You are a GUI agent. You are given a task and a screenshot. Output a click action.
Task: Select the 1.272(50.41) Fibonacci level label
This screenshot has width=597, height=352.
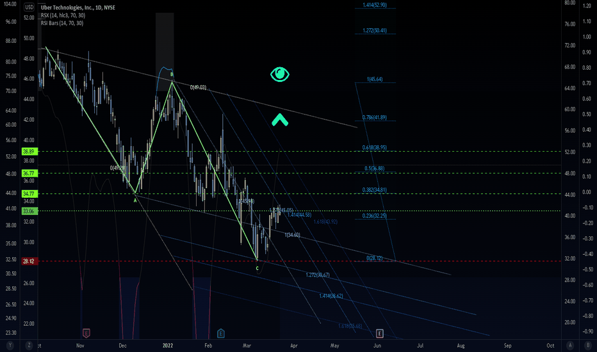tap(375, 31)
